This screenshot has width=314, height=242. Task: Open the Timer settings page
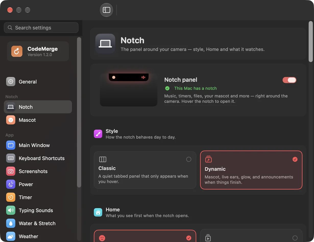click(38, 197)
